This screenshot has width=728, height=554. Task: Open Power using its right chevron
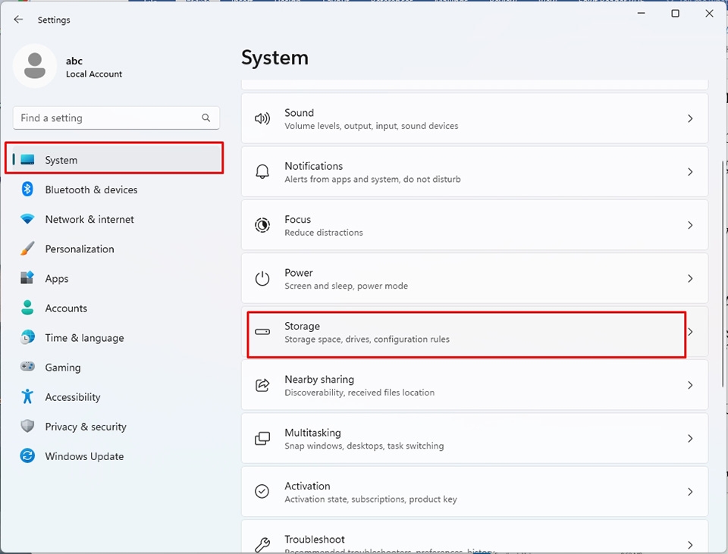(x=690, y=278)
